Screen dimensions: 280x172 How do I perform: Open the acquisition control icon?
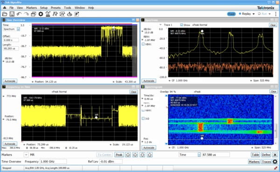pyautogui.click(x=48, y=14)
